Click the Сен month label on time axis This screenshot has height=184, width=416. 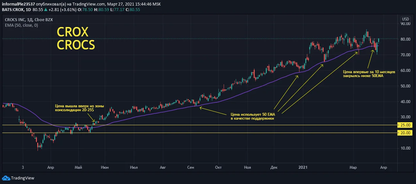[x=191, y=167]
